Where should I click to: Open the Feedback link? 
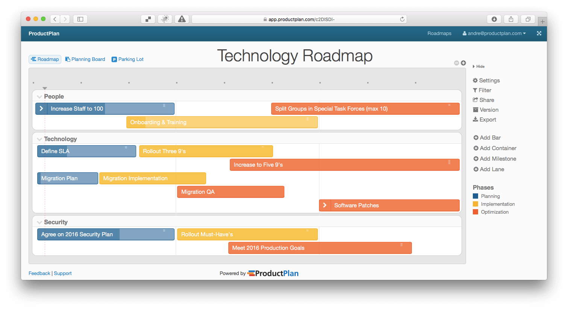click(x=39, y=273)
